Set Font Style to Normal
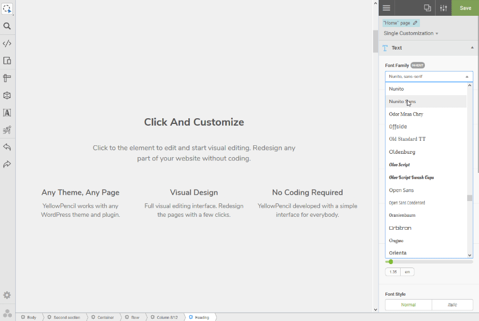 tap(409, 305)
